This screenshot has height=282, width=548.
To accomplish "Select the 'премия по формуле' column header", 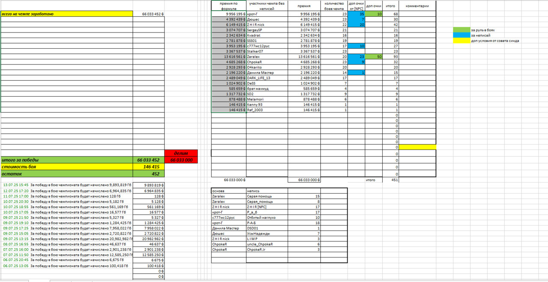I will 229,6.
